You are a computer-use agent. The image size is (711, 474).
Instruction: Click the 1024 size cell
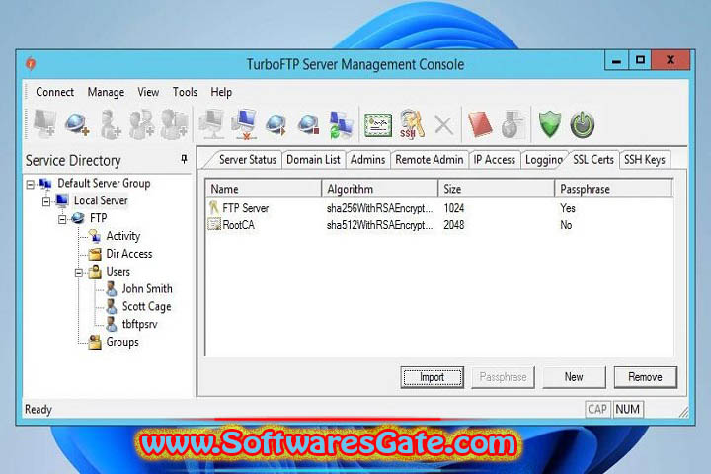(x=454, y=208)
